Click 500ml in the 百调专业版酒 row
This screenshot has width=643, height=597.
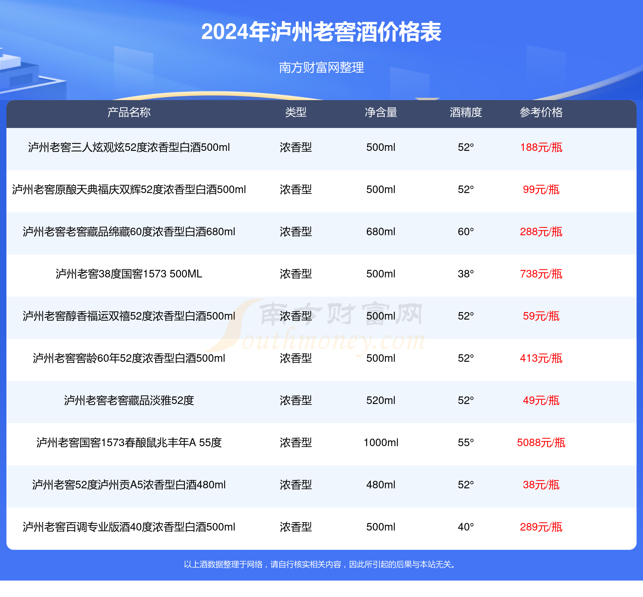point(381,527)
